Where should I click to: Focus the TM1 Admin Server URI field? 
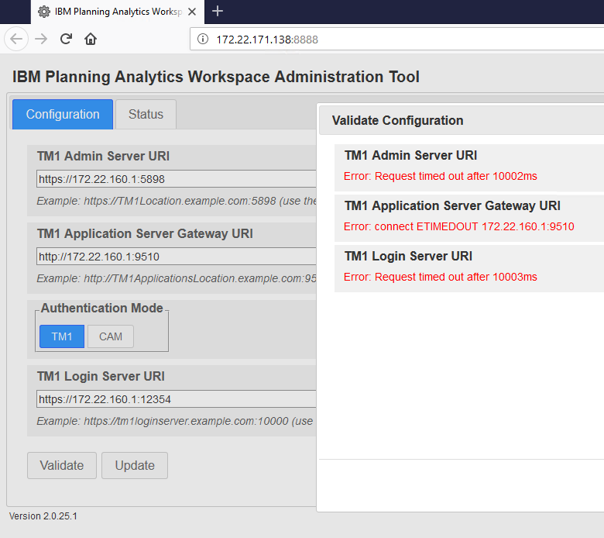[177, 179]
